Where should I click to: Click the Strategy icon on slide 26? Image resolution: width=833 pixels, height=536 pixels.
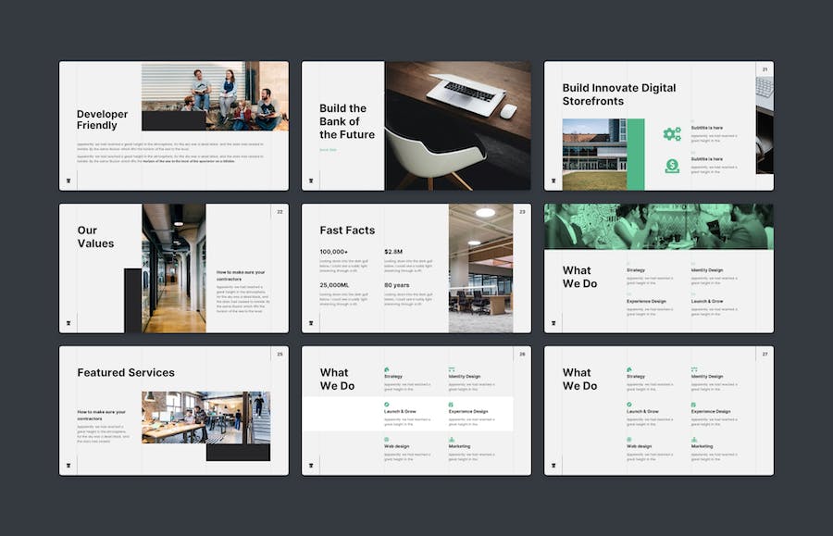(x=386, y=369)
